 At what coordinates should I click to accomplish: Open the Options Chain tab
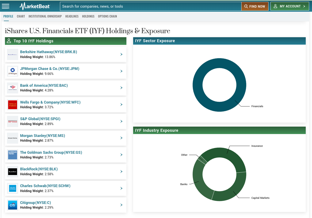[x=107, y=16]
